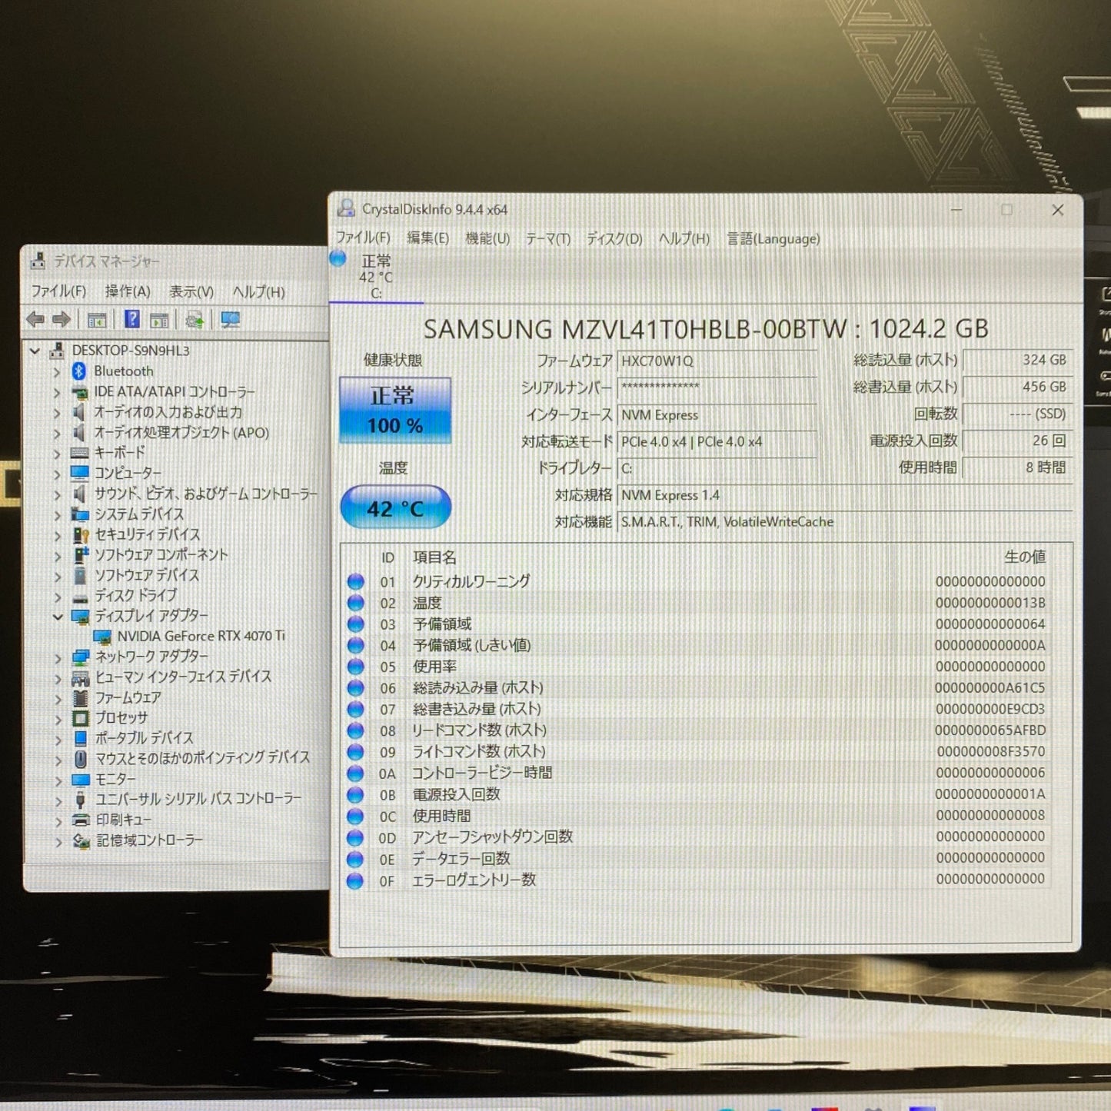Expand the Bluetooth tree node
This screenshot has width=1111, height=1111.
[x=55, y=371]
